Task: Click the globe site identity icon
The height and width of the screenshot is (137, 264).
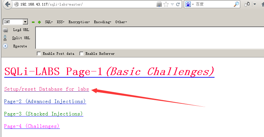Action: click(17, 4)
